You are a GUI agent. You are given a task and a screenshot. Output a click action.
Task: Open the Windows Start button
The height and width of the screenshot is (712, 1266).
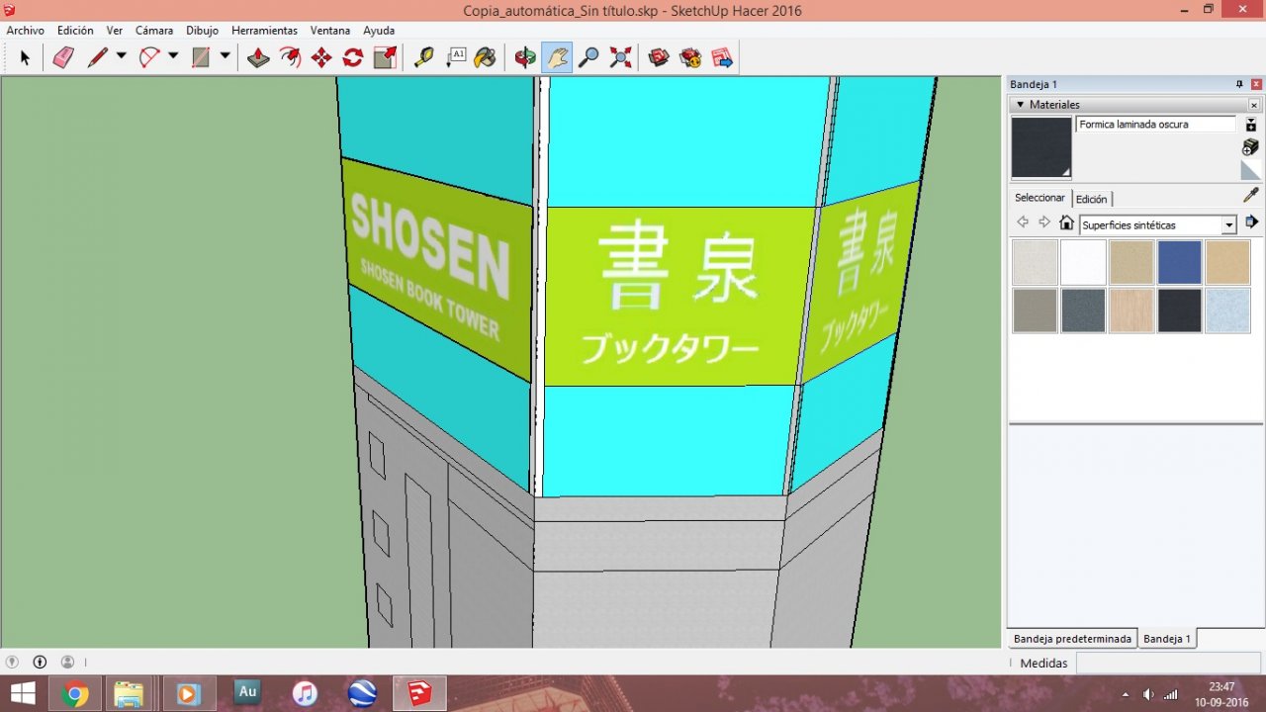tap(23, 693)
